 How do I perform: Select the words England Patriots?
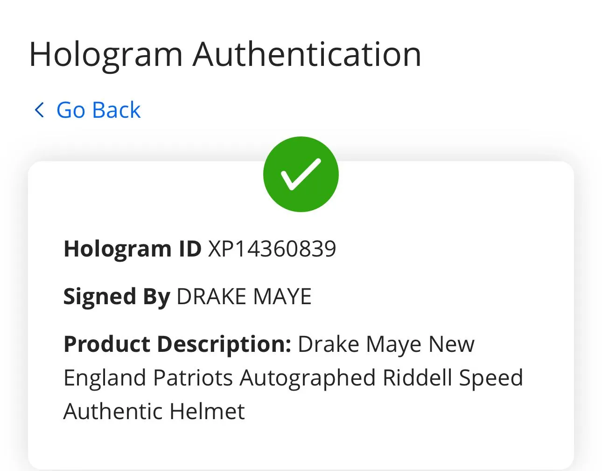click(148, 378)
